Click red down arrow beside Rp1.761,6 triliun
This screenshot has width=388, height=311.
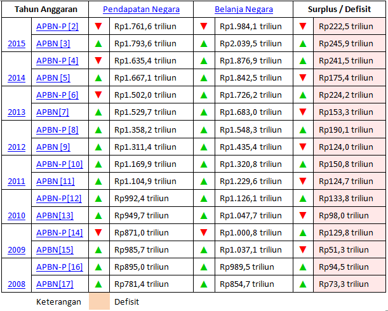(x=98, y=27)
